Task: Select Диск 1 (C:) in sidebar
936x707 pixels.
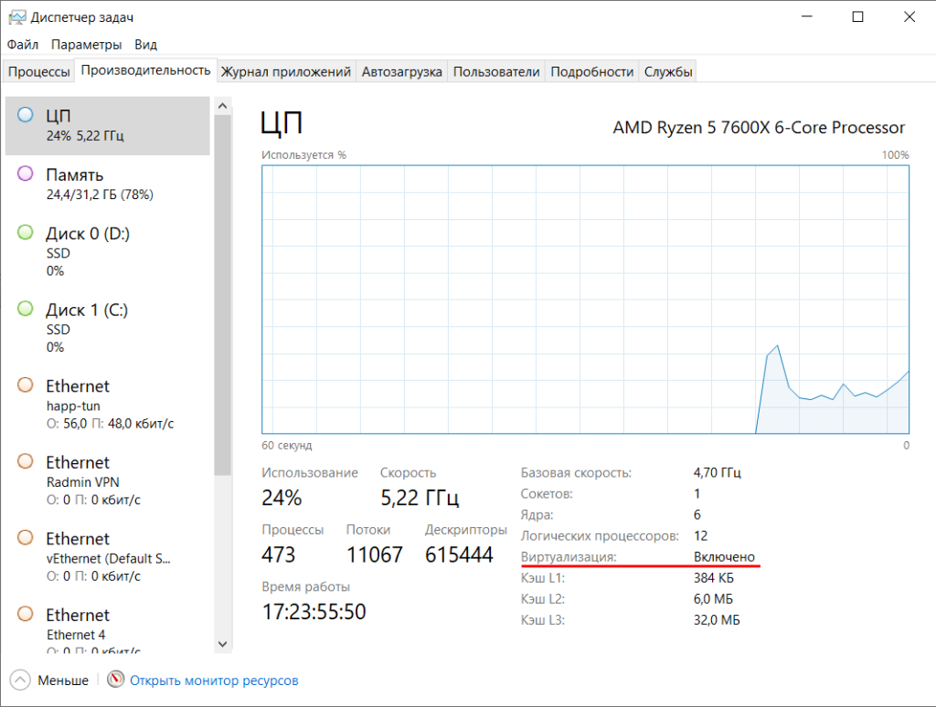Action: [x=108, y=328]
